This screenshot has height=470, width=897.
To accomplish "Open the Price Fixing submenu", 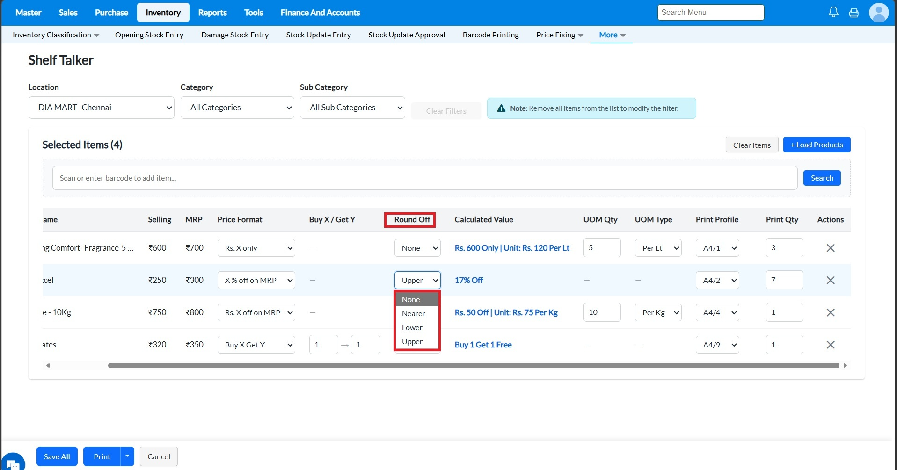I will [560, 35].
